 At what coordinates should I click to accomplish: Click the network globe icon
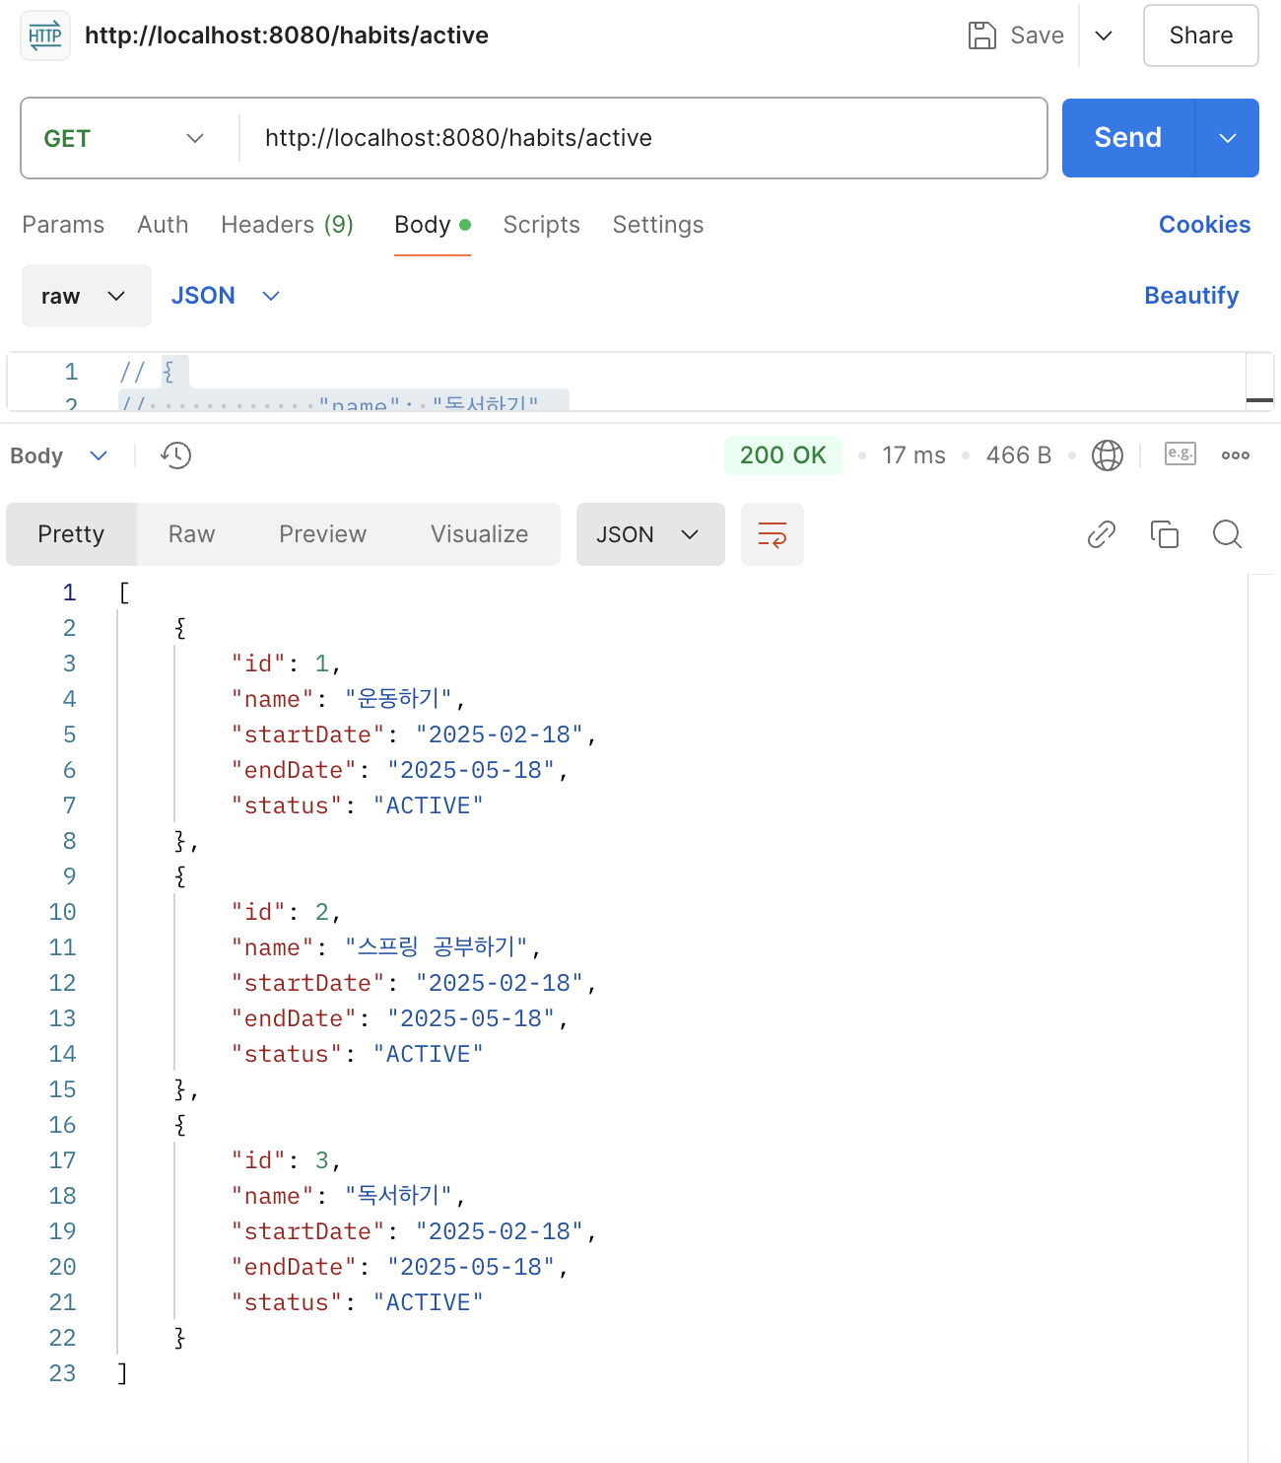pyautogui.click(x=1108, y=455)
